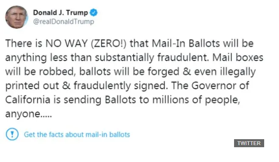Click the phrase 'millions of people' in tweet
The image size is (279, 162).
pos(196,100)
